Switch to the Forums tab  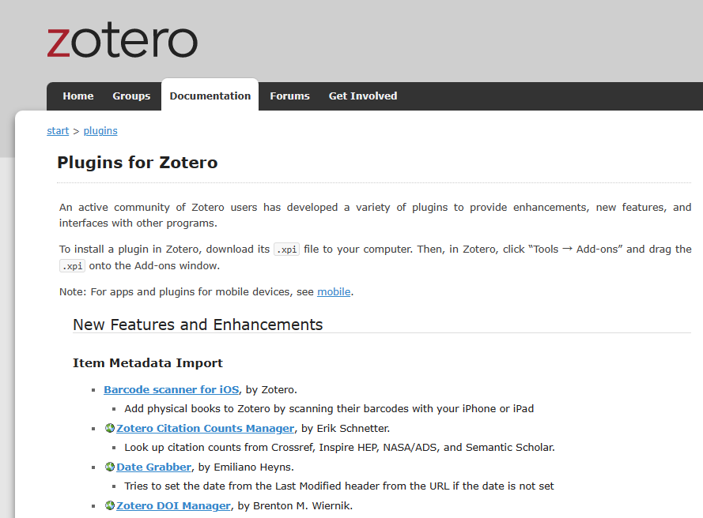tap(289, 96)
